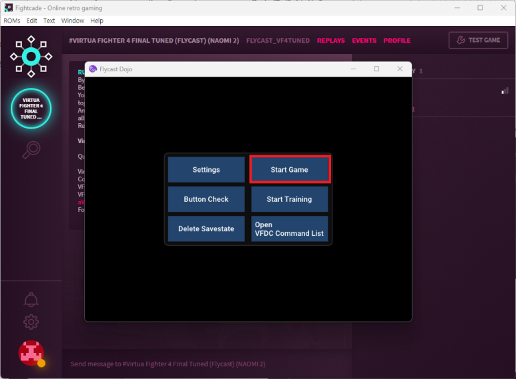Open the Text menu
The image size is (516, 379).
[49, 21]
